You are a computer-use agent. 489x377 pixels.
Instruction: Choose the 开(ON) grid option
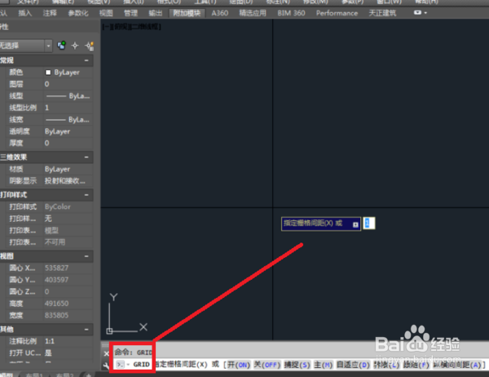point(239,365)
